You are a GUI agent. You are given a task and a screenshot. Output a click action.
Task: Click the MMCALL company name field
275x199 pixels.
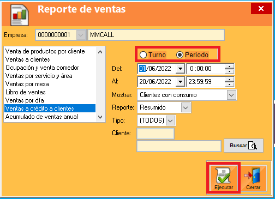pos(156,35)
